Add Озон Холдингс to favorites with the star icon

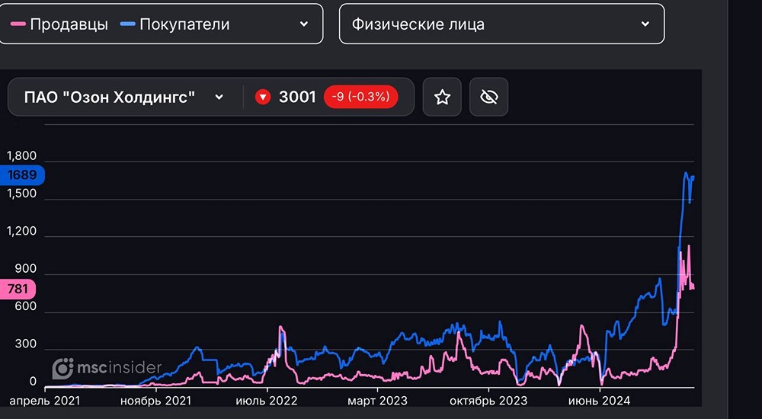442,97
